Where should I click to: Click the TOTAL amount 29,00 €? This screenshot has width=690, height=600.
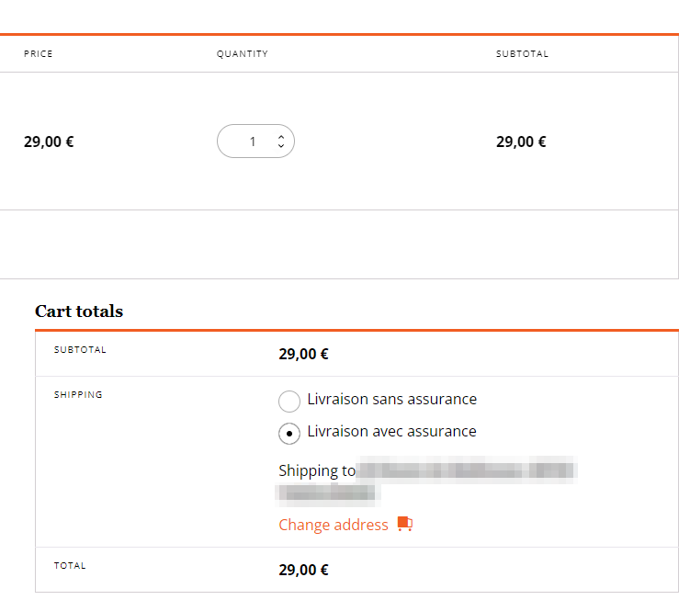303,570
